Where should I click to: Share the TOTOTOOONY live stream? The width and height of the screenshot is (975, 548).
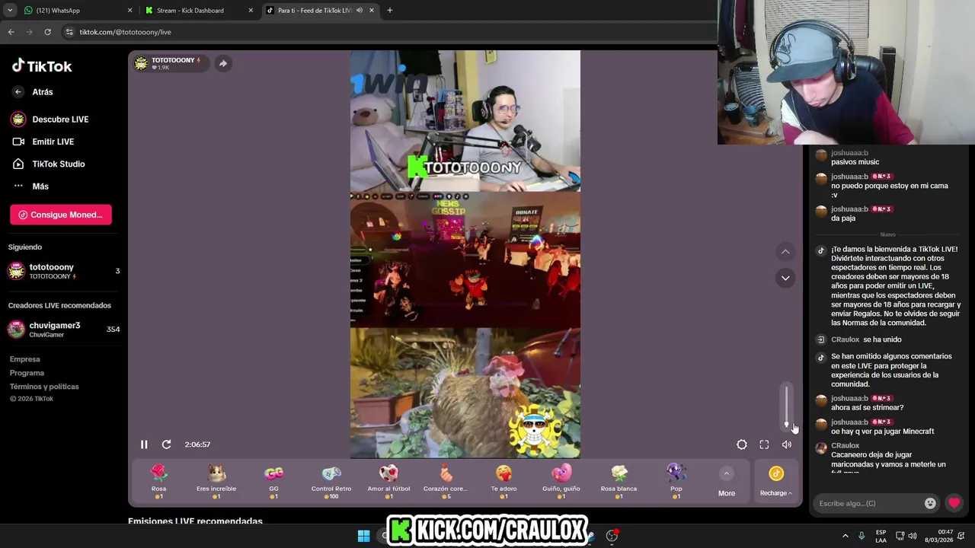click(222, 63)
